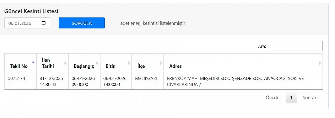Click the Tekil No sort arrow

[33, 62]
